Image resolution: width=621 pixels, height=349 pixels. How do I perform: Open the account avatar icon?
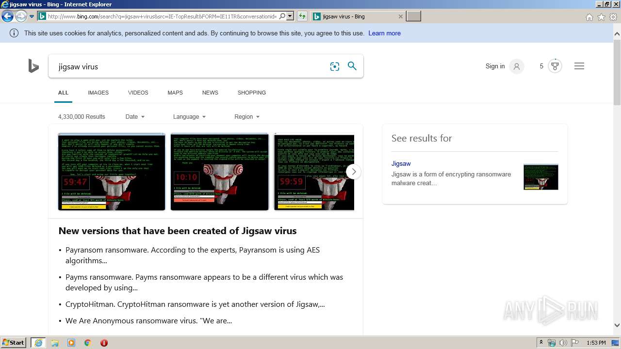tap(517, 66)
